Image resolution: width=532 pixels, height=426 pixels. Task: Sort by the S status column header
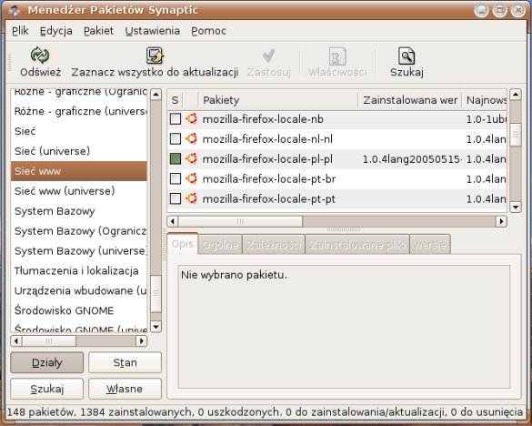click(175, 100)
